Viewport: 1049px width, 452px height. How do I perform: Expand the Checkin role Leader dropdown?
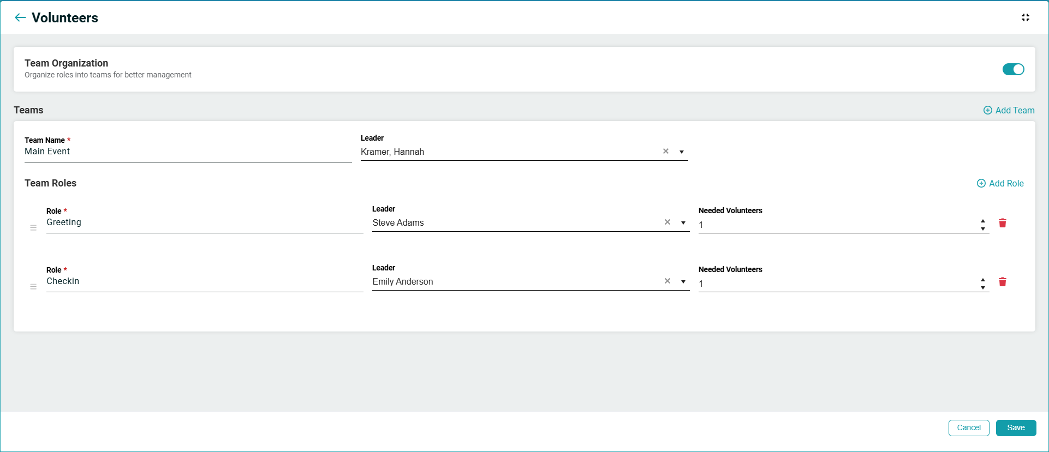pos(683,282)
